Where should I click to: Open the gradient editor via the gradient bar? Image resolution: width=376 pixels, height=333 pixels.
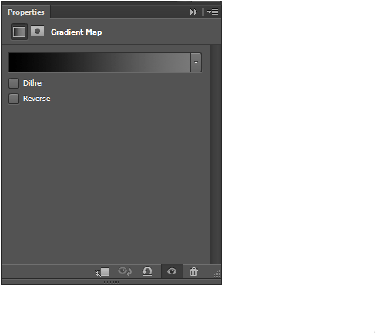coord(99,62)
